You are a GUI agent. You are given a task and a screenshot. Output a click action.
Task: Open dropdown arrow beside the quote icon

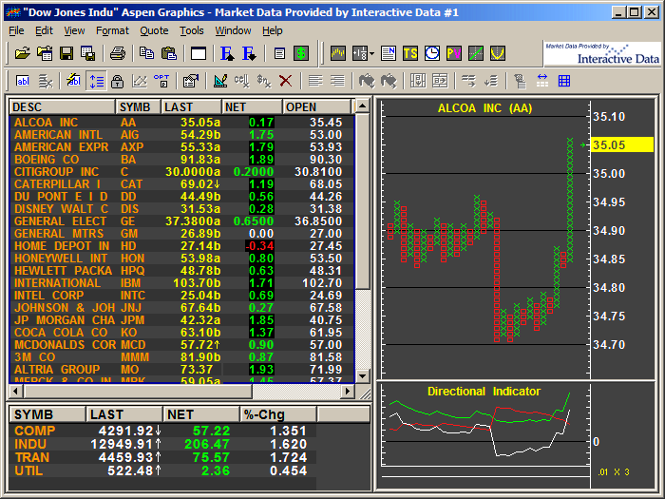click(x=372, y=54)
